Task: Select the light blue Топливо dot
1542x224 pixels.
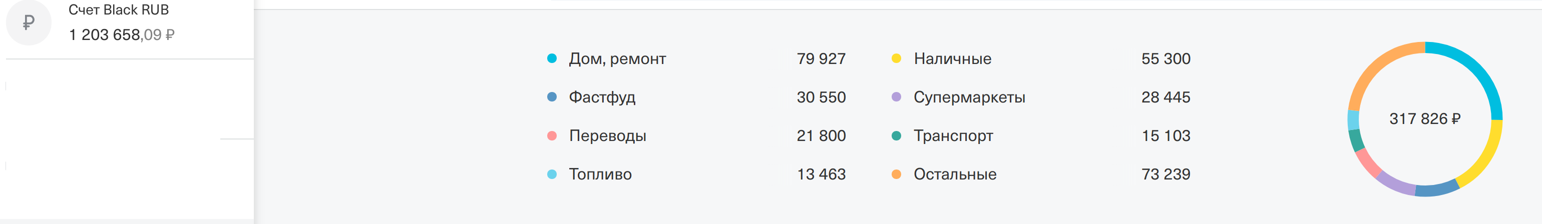Action: [x=552, y=174]
